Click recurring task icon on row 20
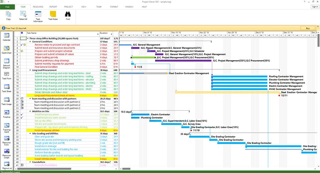Image resolution: width=320 pixels, height=173 pixels. (x=22, y=99)
